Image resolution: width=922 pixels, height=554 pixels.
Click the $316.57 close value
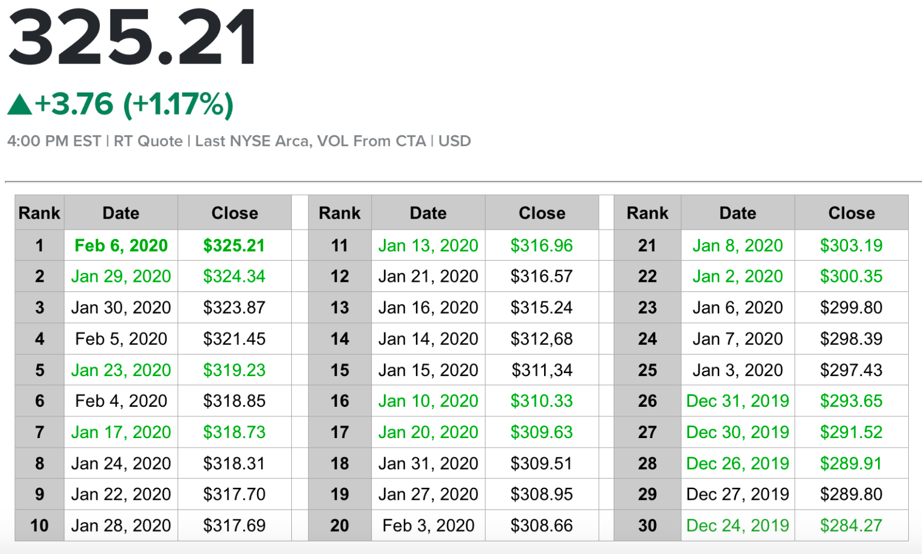click(542, 276)
